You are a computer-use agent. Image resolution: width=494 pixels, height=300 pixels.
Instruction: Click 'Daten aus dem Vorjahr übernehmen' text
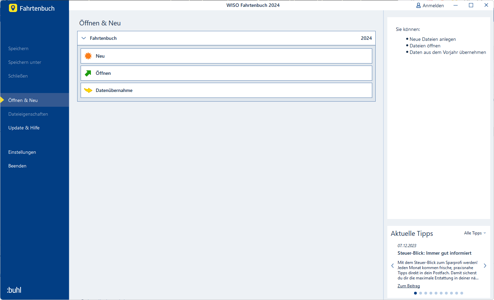click(448, 52)
